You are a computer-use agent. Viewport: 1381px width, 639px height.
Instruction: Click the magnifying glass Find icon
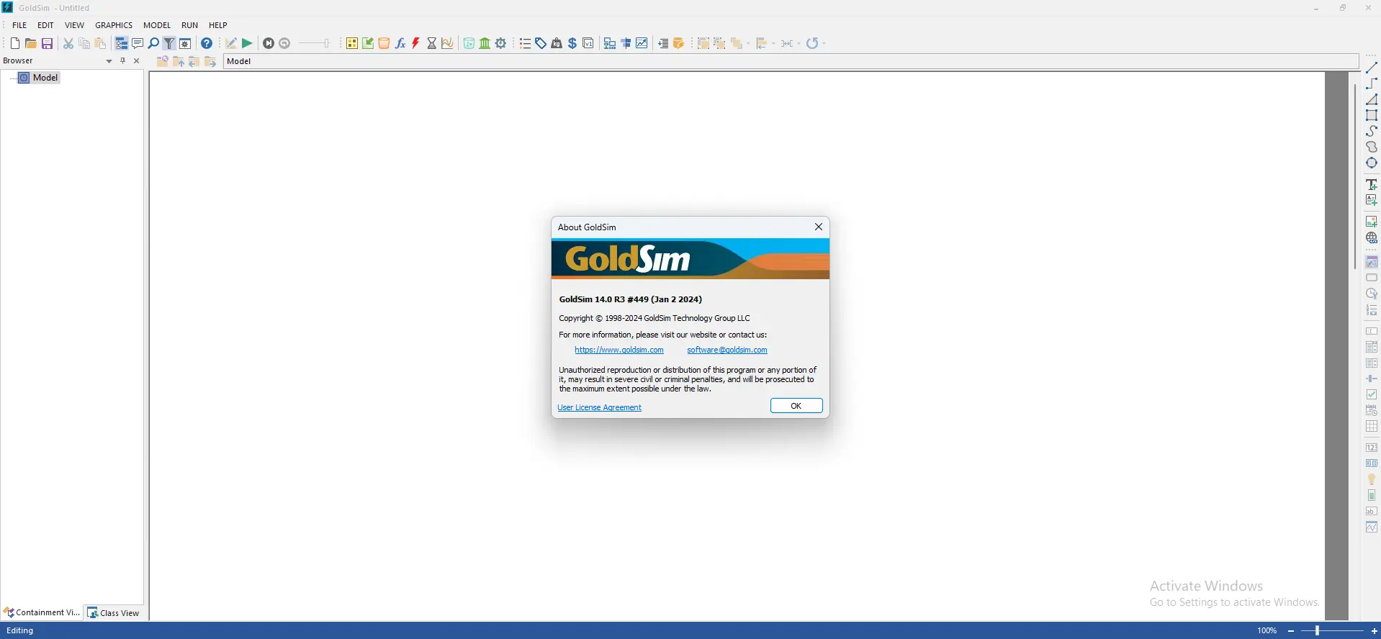(x=153, y=44)
